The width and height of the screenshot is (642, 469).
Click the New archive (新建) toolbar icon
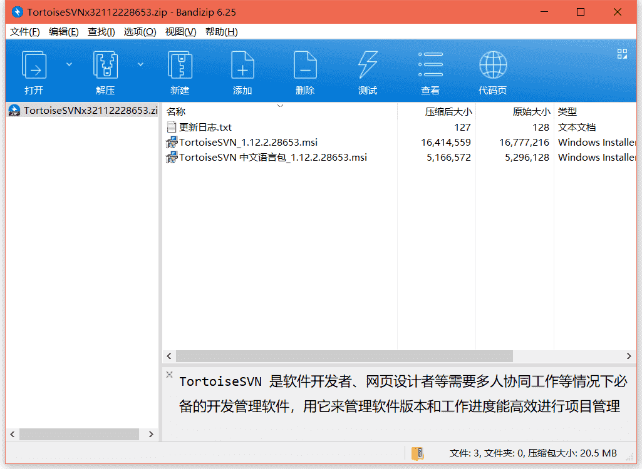tap(180, 64)
